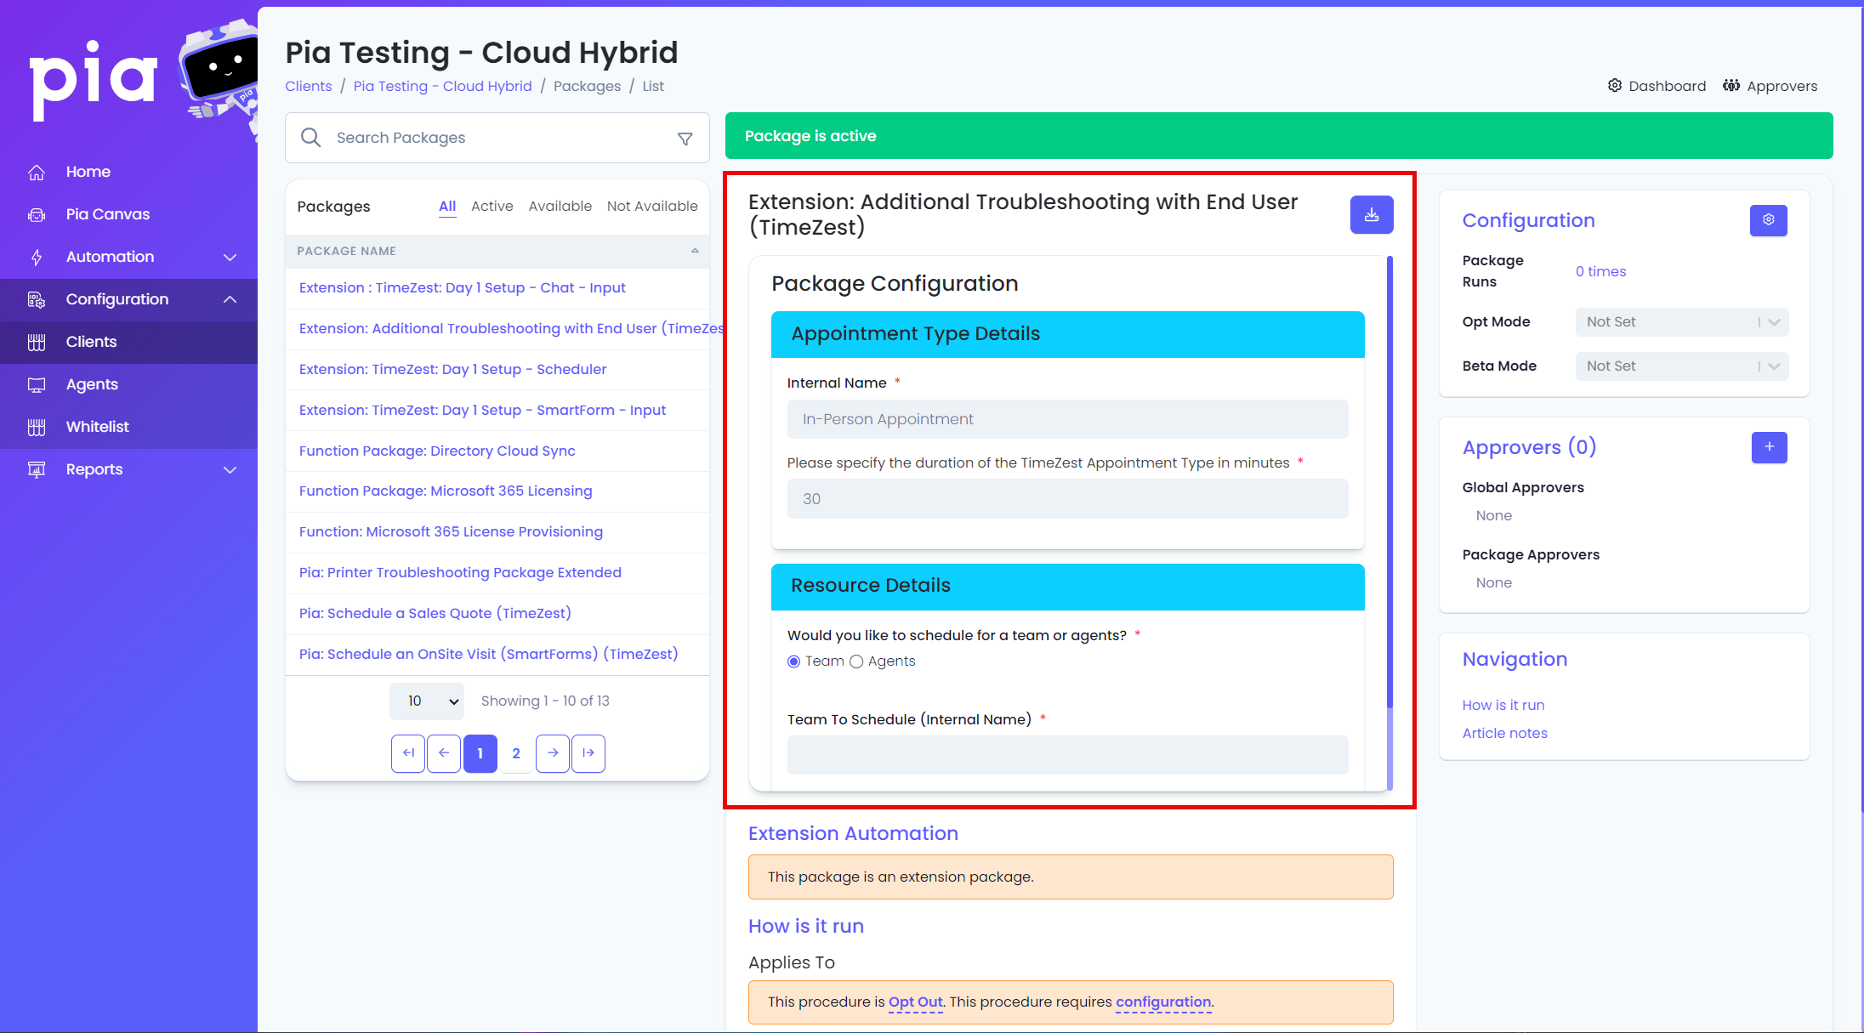Click Pia Testing - Cloud Hybrid breadcrumb
Viewport: 1864px width, 1033px height.
point(442,86)
